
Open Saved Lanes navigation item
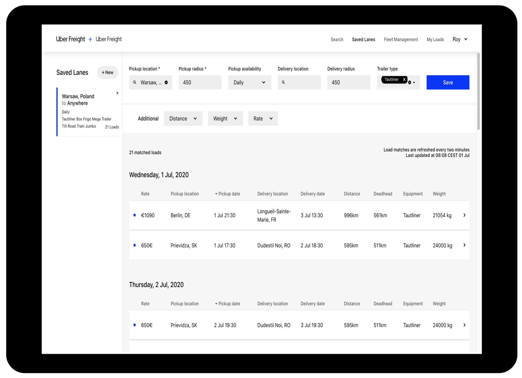pos(364,39)
